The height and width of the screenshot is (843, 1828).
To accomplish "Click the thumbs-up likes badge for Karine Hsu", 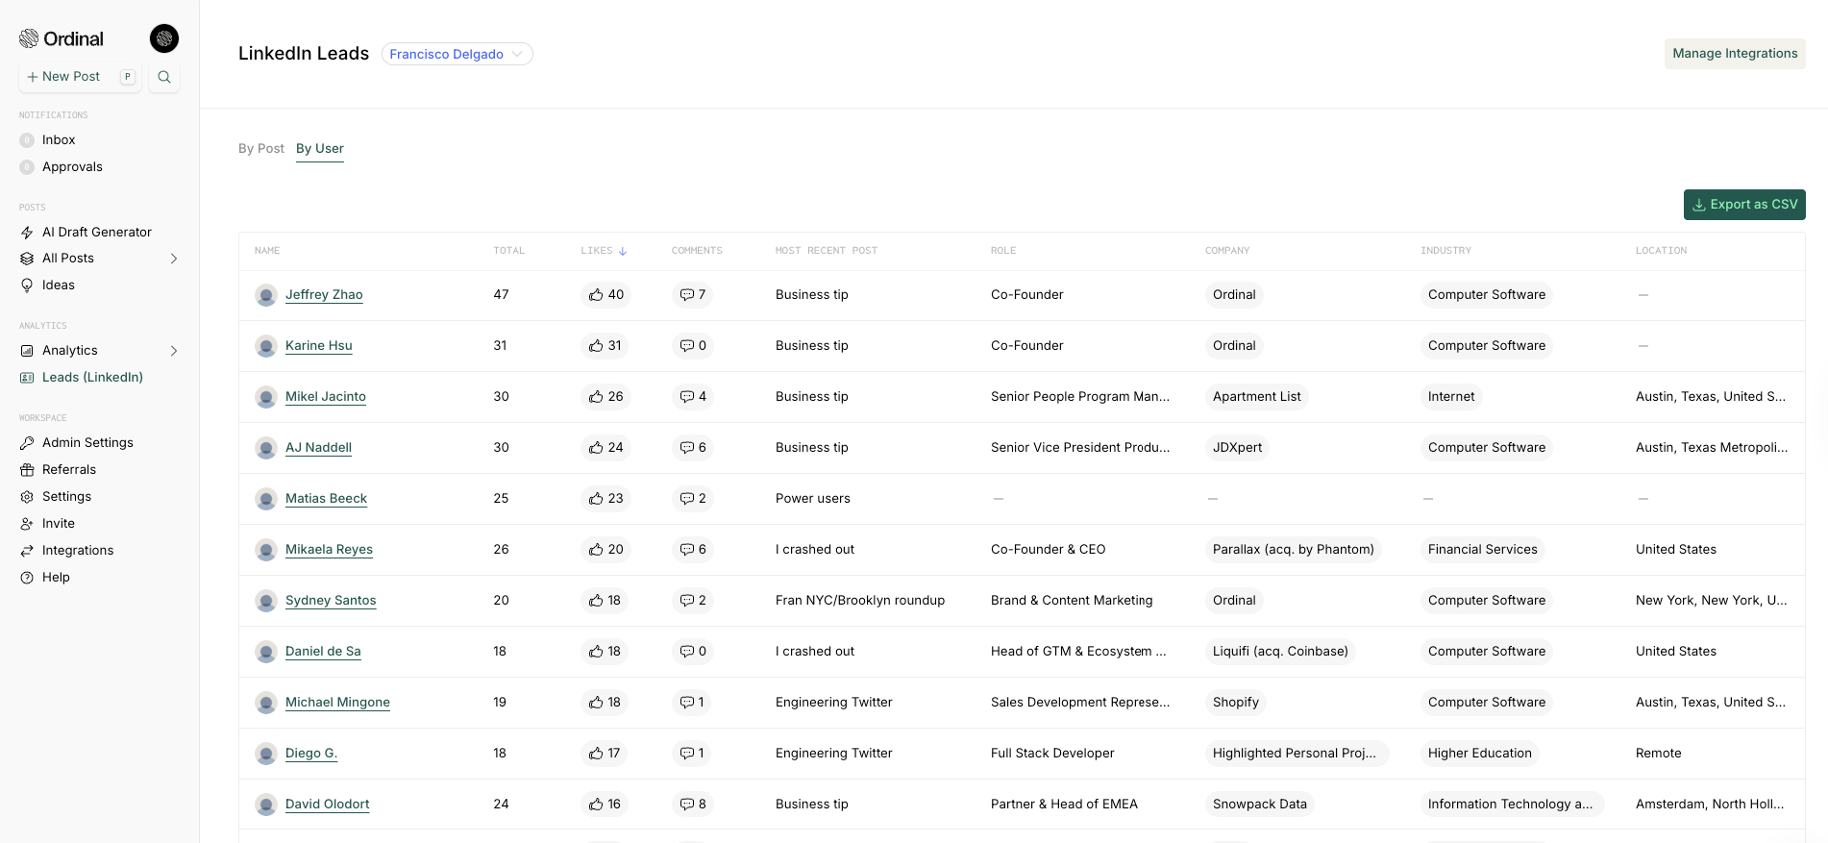I will coord(605,346).
